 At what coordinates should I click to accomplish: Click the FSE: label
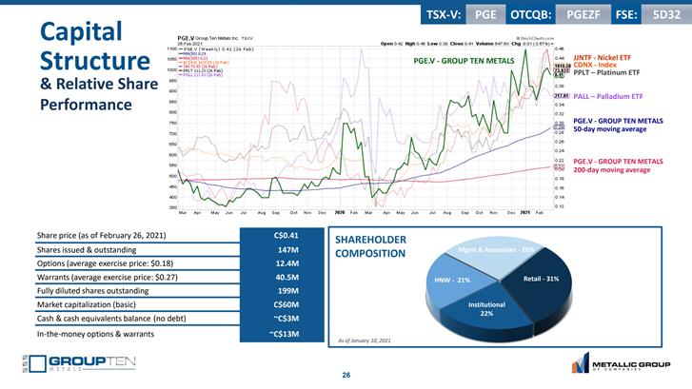(626, 14)
